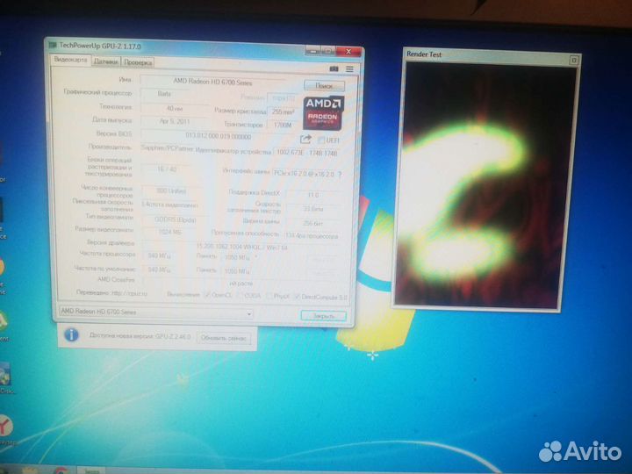632x474 pixels.
Task: Click the bus interface value PCIe x16 2.0
Action: pyautogui.click(x=304, y=173)
